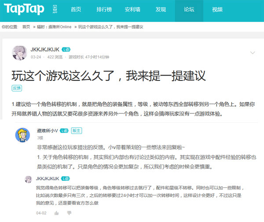Open 辐射：避难所Online breadcrumb link
The height and width of the screenshot is (222, 264).
coord(54,27)
